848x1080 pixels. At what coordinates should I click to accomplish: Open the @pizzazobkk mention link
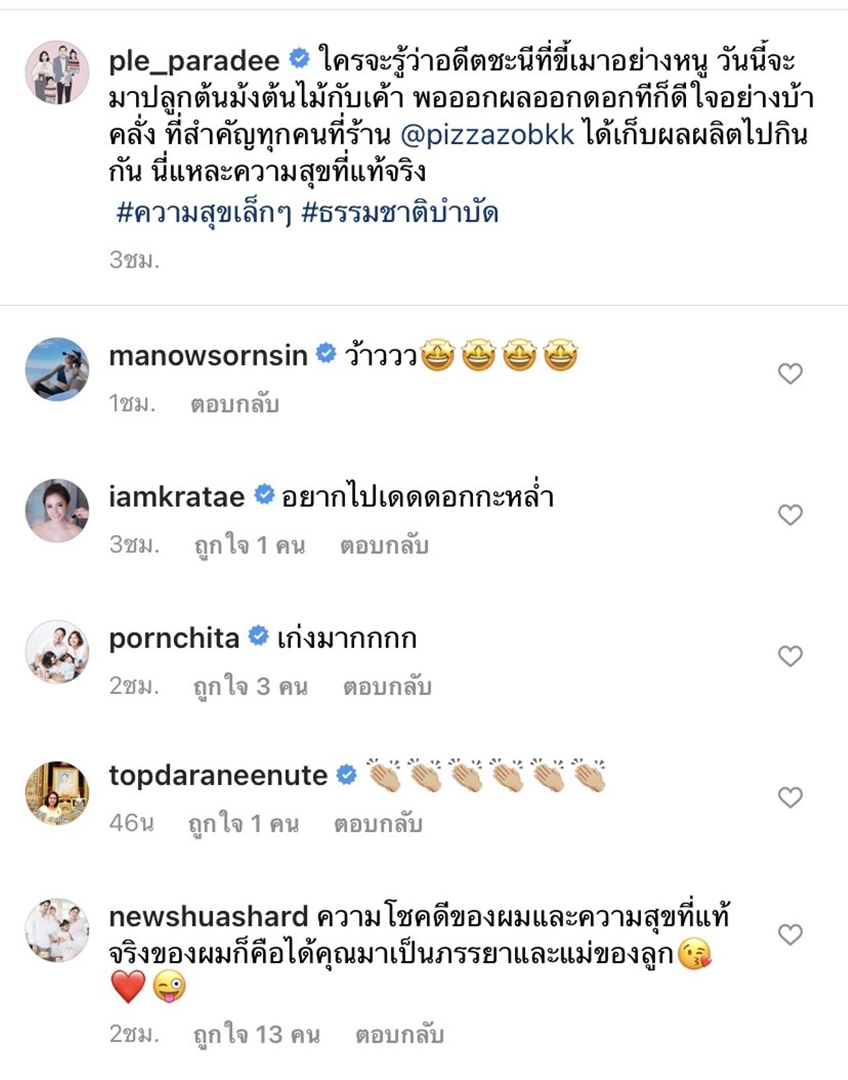(488, 135)
